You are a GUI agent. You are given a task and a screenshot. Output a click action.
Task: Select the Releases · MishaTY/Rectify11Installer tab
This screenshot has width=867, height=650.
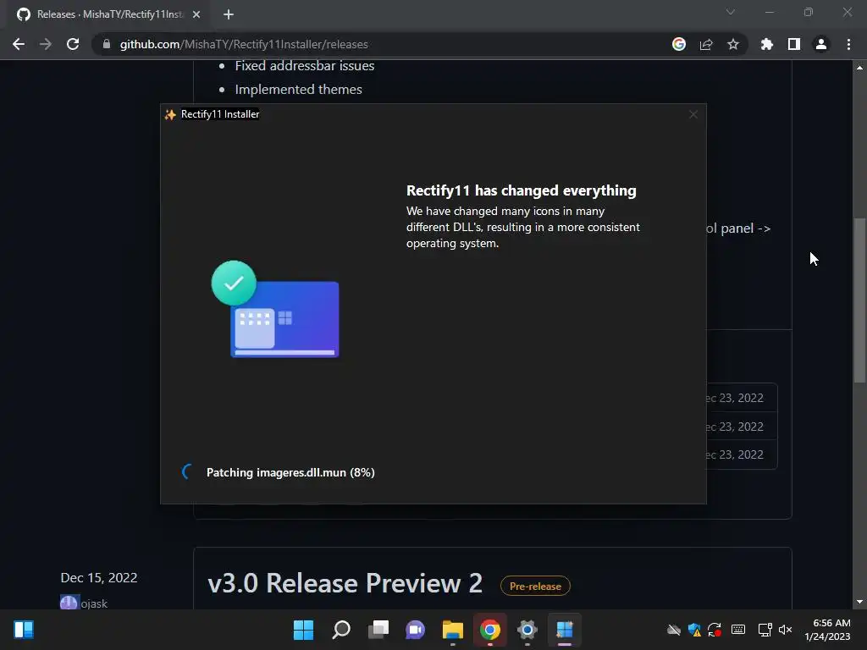pyautogui.click(x=108, y=14)
